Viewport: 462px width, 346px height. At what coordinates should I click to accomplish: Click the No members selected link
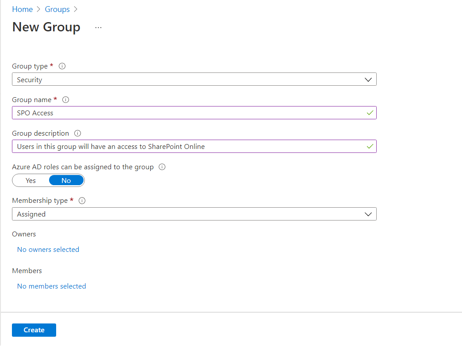click(51, 286)
